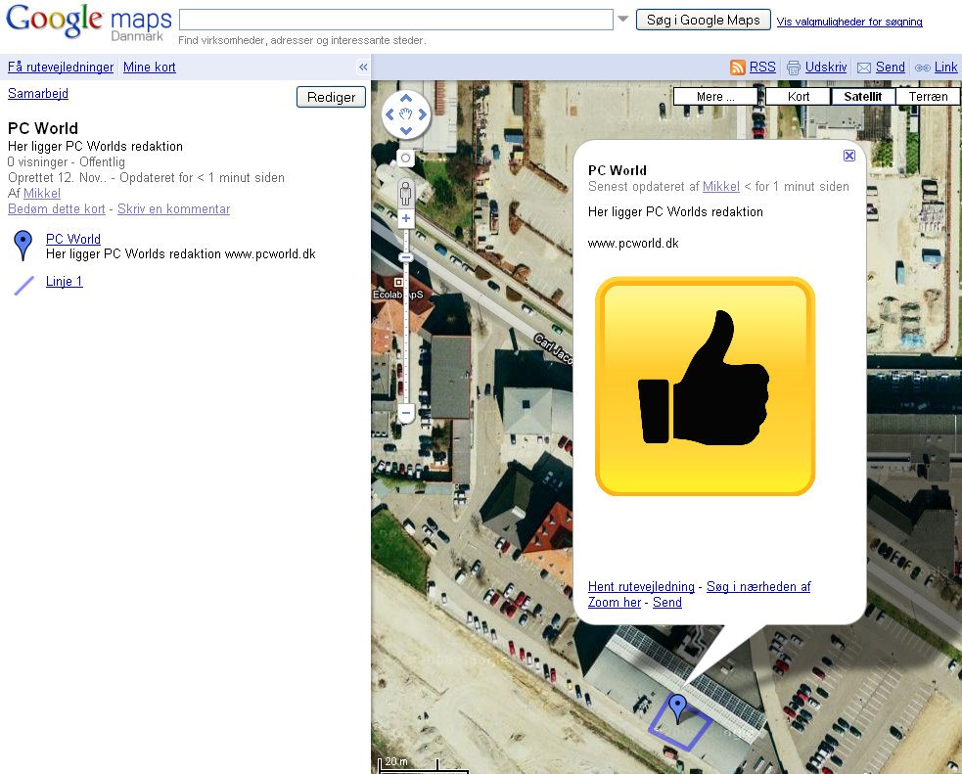Click the zoom out minus button
This screenshot has width=962, height=774.
(x=405, y=413)
